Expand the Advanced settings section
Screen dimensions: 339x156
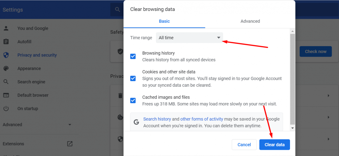37,125
